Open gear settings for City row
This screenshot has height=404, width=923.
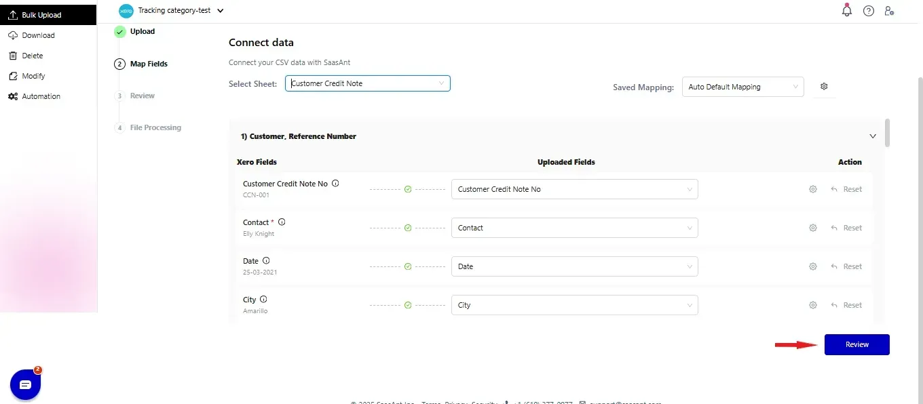click(812, 305)
